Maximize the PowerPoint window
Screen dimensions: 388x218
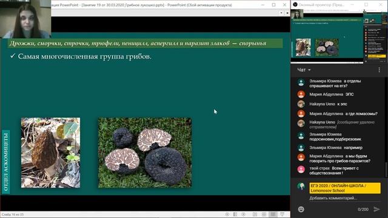(273, 5)
